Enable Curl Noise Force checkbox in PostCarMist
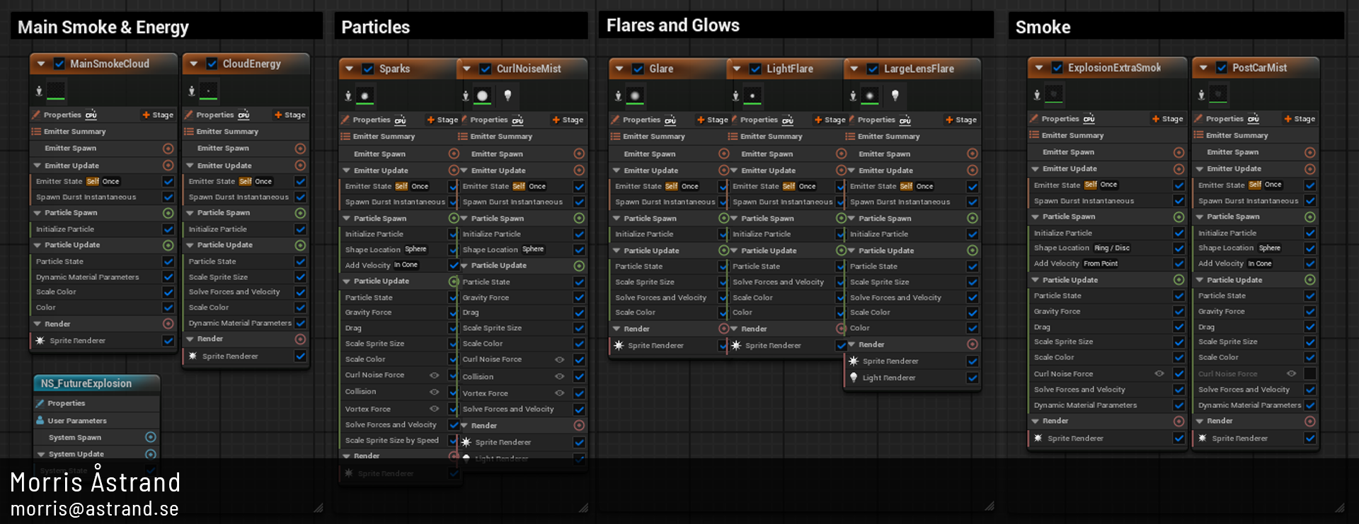 pos(1310,373)
